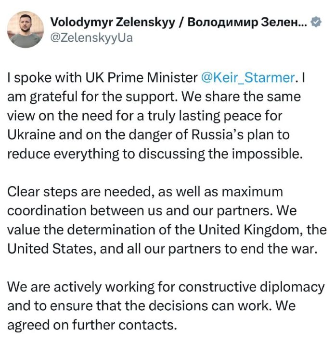Click the blue verified badge icon
The height and width of the screenshot is (341, 335).
(x=316, y=22)
